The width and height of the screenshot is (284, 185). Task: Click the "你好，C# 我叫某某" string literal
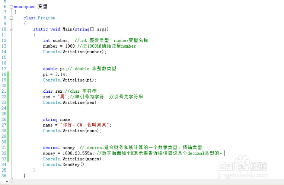(85, 125)
